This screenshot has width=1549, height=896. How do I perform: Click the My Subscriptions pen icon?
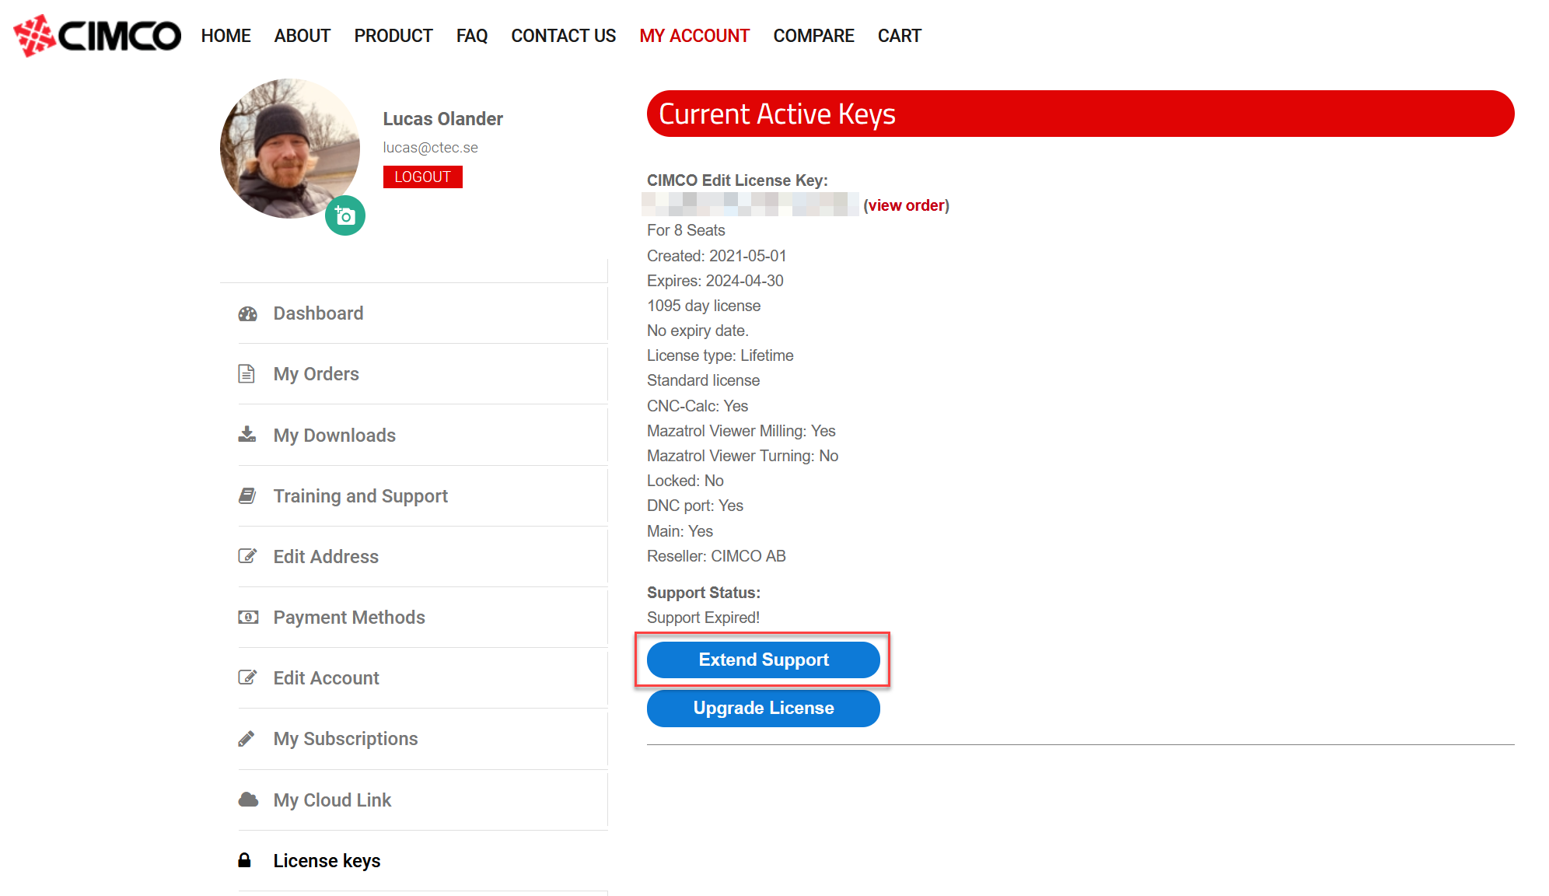pos(247,739)
